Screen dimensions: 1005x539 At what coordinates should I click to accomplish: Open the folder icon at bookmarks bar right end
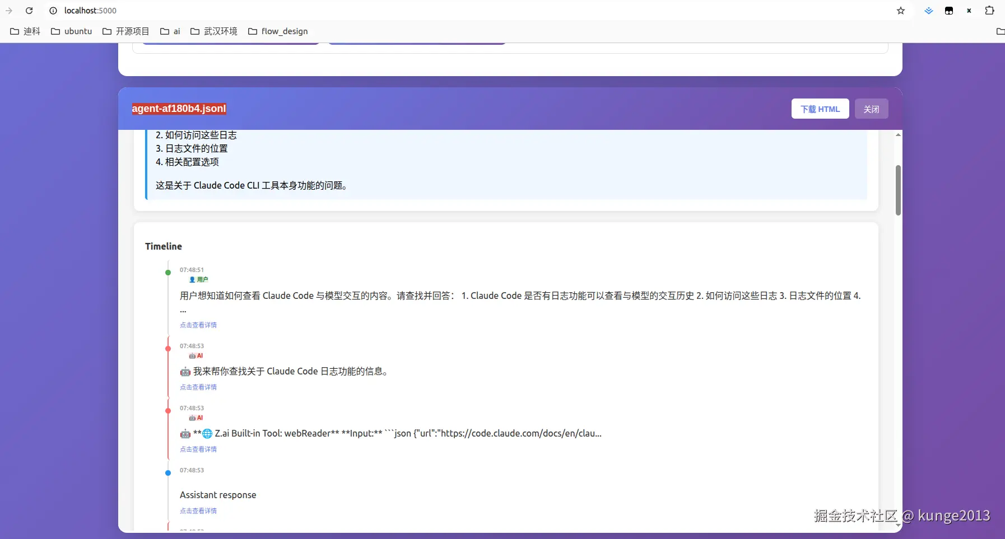pos(1001,31)
